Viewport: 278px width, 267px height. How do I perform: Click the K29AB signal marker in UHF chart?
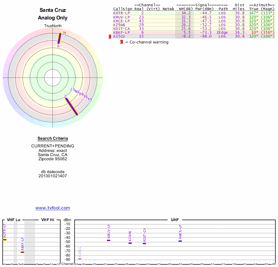click(130, 243)
